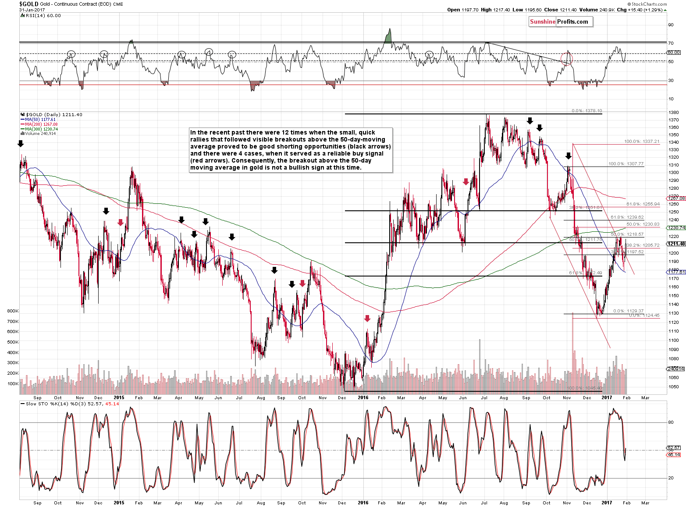
Task: Click the 'MA(50) 1177.61' legend entry
Action: (40, 120)
